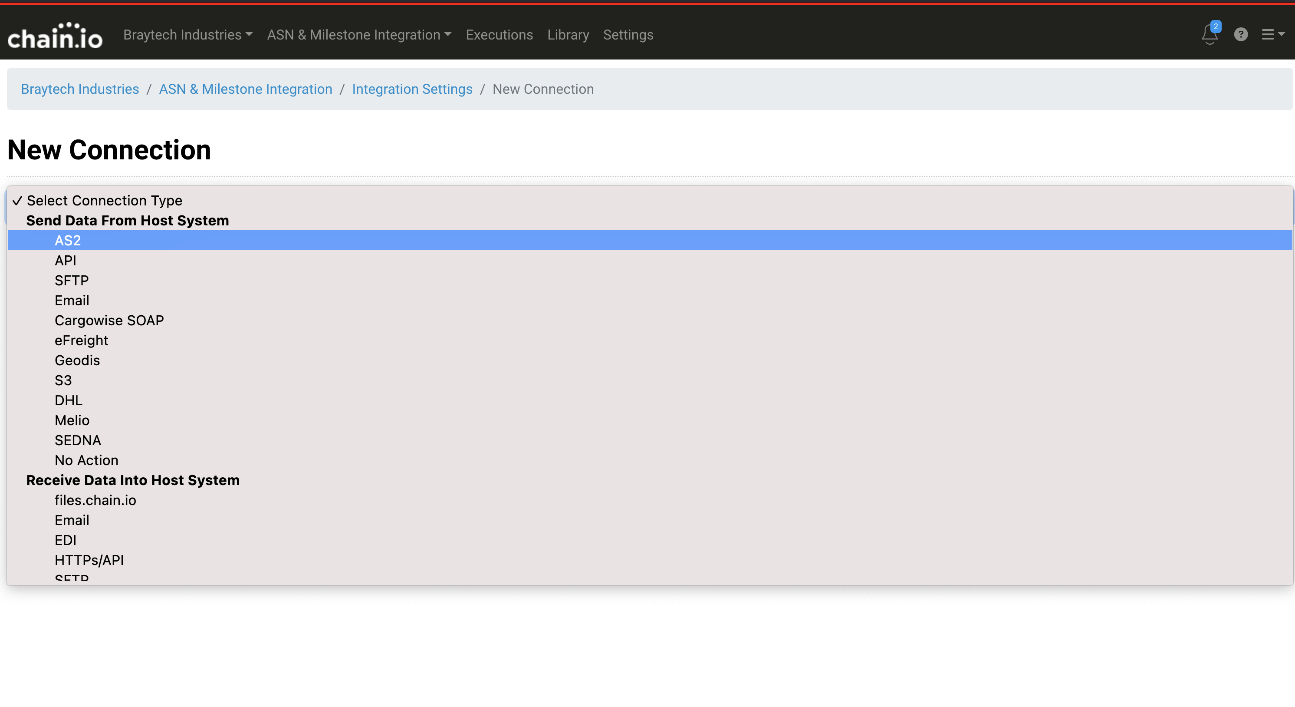Open the notifications bell icon
Viewport: 1295px width, 707px height.
(x=1210, y=34)
